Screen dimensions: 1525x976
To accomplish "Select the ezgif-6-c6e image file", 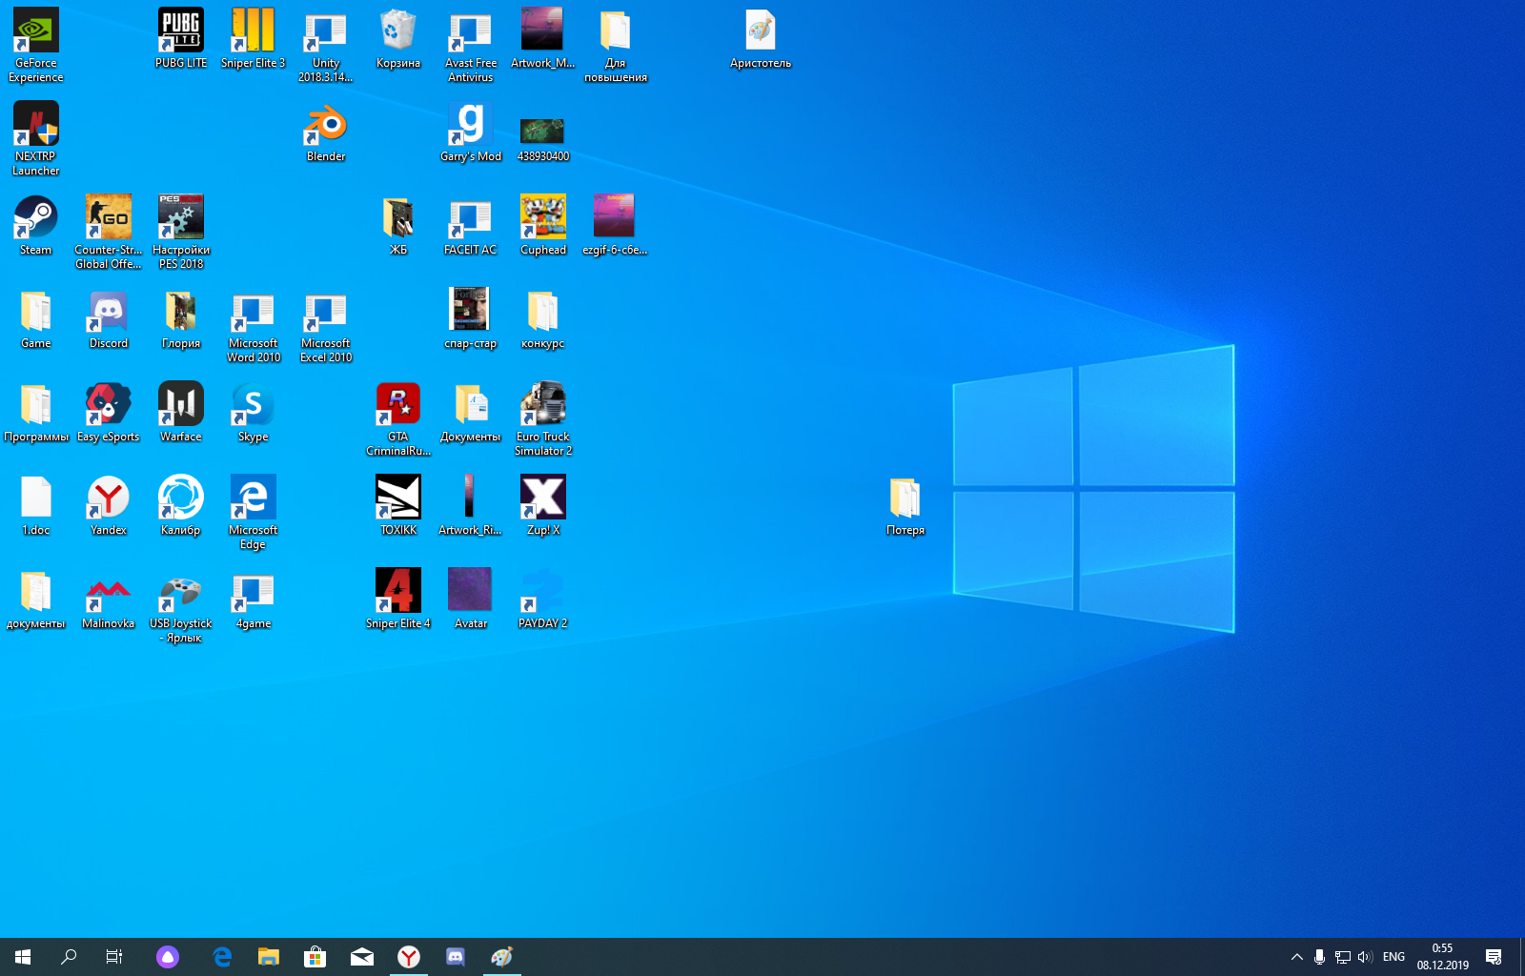I will coord(616,225).
